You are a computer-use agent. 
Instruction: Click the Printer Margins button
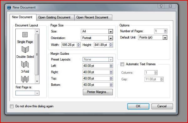coord(98,92)
